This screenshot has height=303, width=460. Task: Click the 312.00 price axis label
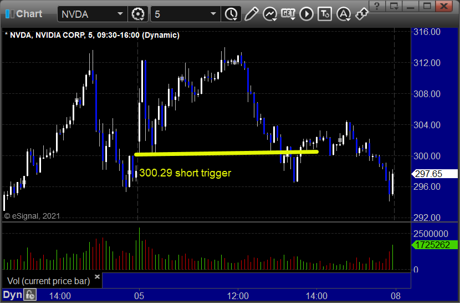point(427,63)
